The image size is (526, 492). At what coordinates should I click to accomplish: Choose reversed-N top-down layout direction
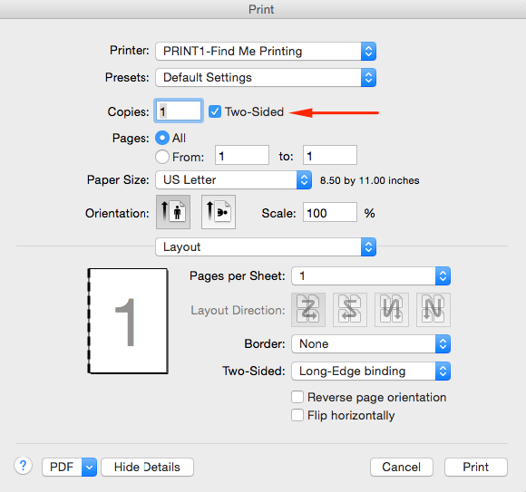click(x=392, y=310)
